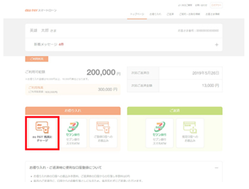Open the ご返済 navigation tab
Viewport: 249px width, 189px height.
click(x=170, y=14)
